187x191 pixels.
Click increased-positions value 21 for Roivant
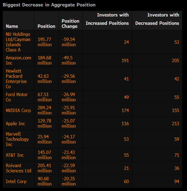coord(126,168)
